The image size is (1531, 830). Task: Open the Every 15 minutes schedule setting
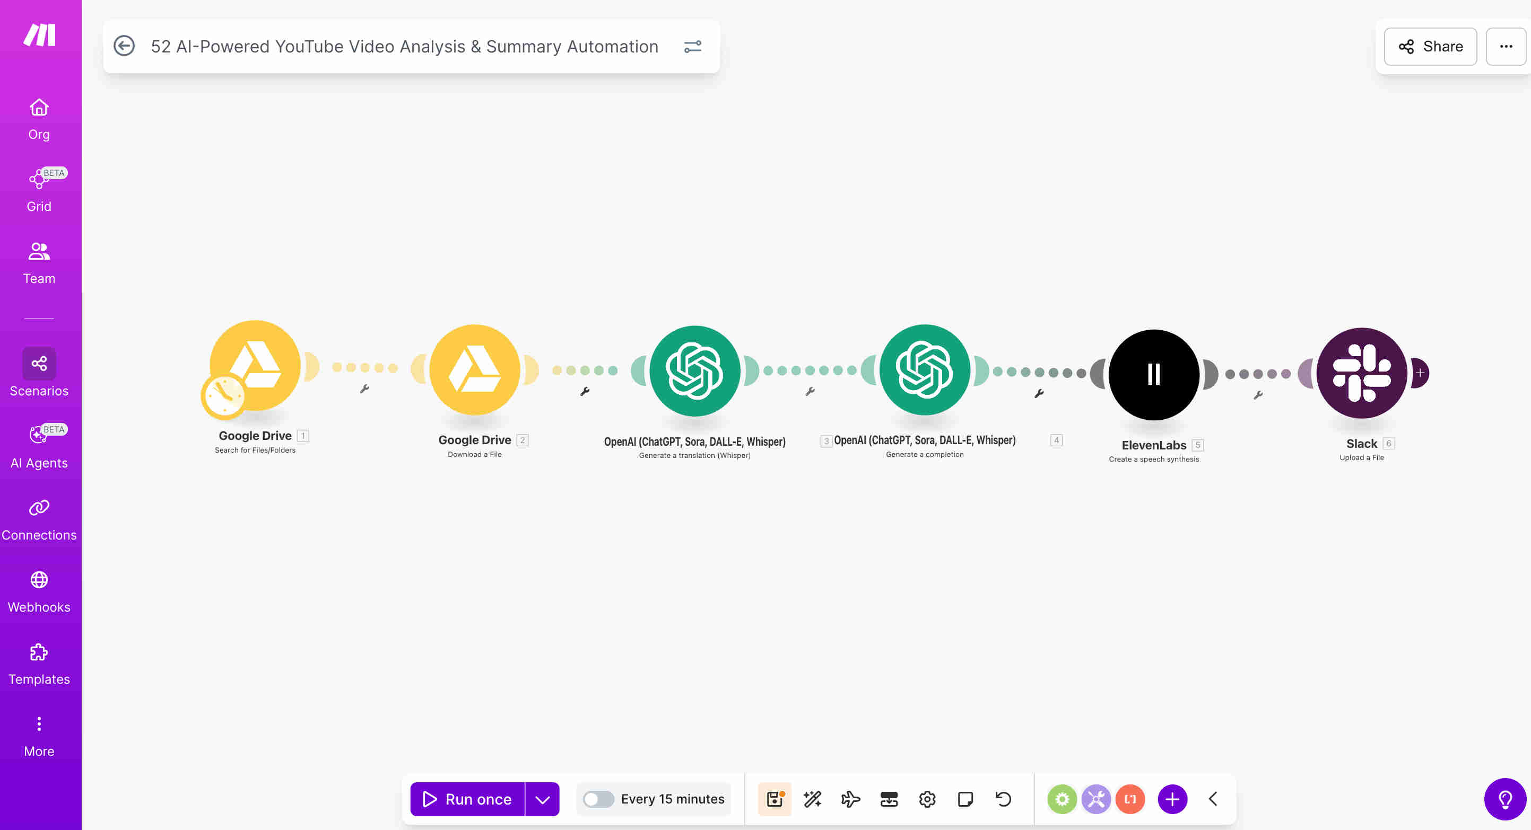672,799
